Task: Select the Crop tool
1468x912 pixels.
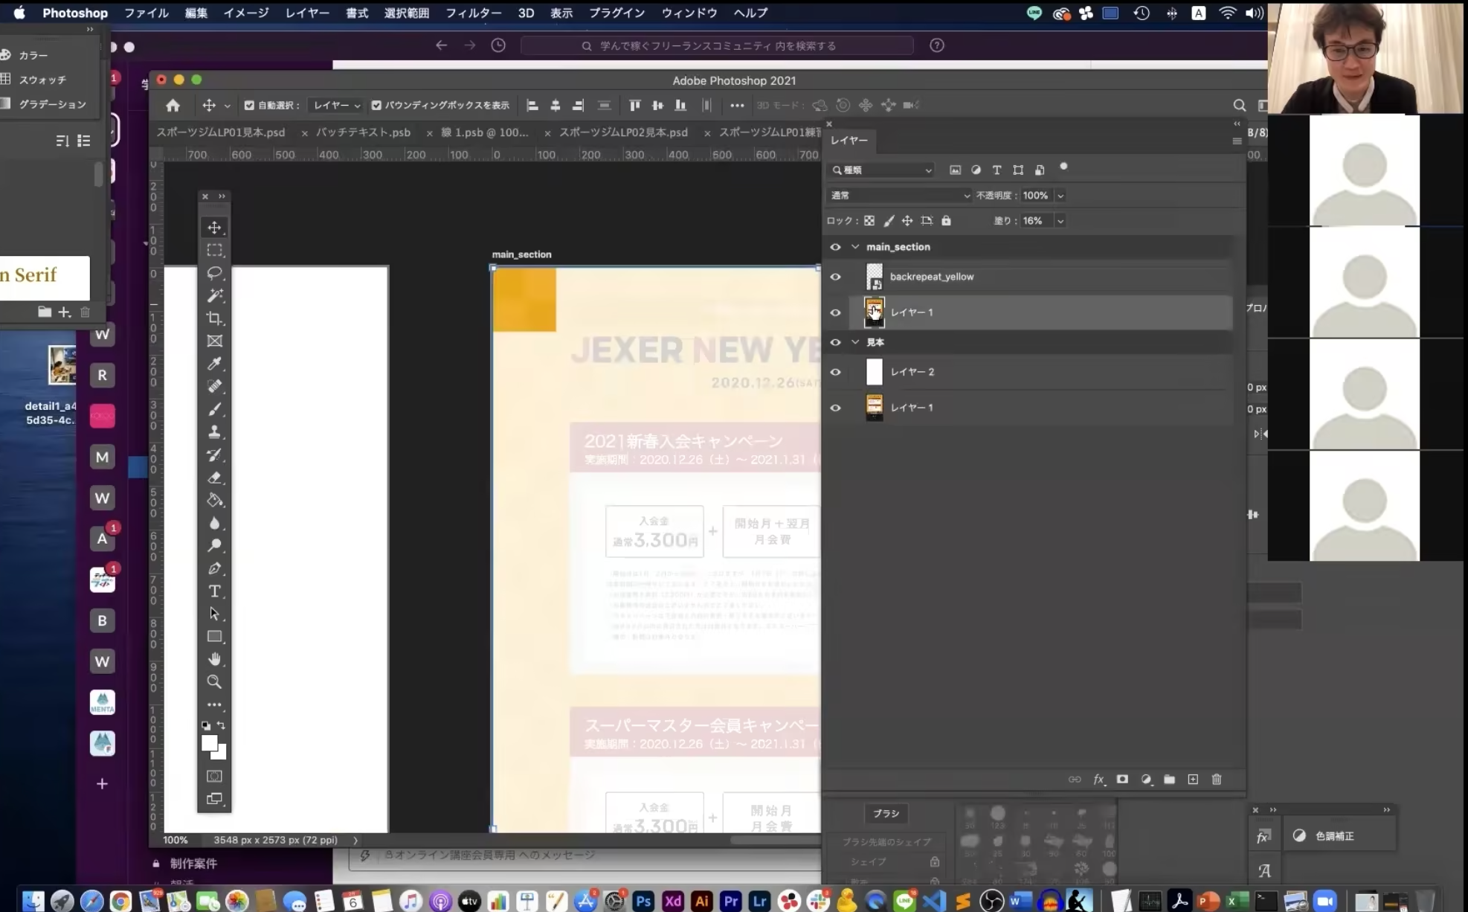Action: pyautogui.click(x=214, y=318)
